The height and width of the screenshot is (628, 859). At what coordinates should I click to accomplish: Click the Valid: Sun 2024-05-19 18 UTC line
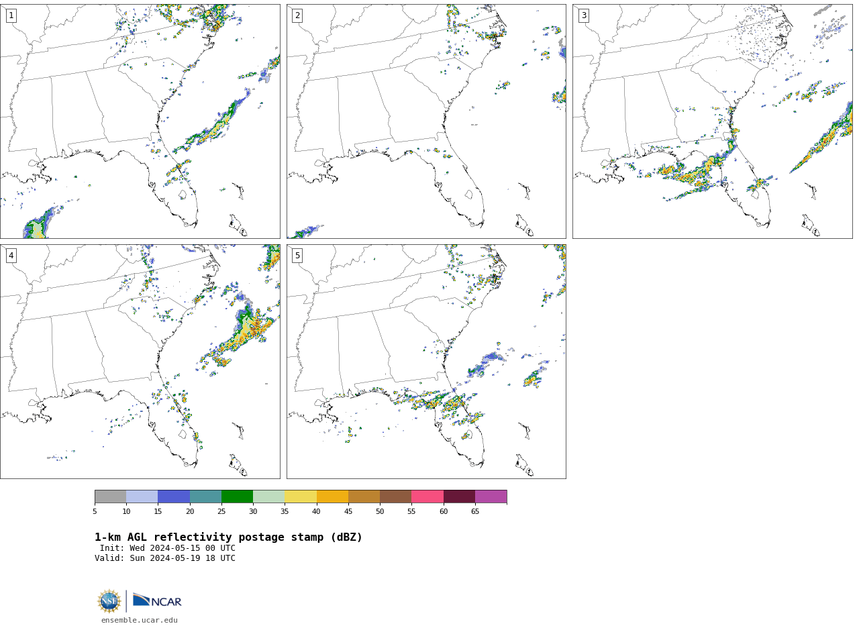(x=165, y=558)
